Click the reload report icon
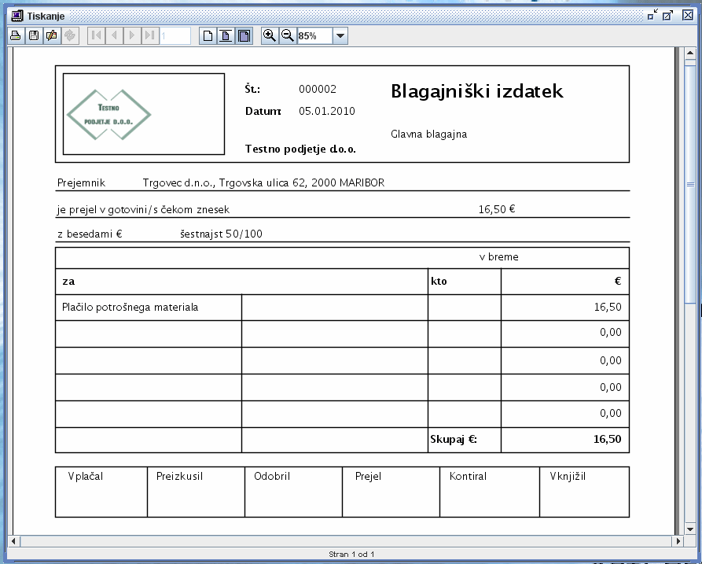This screenshot has width=702, height=564. (x=70, y=35)
